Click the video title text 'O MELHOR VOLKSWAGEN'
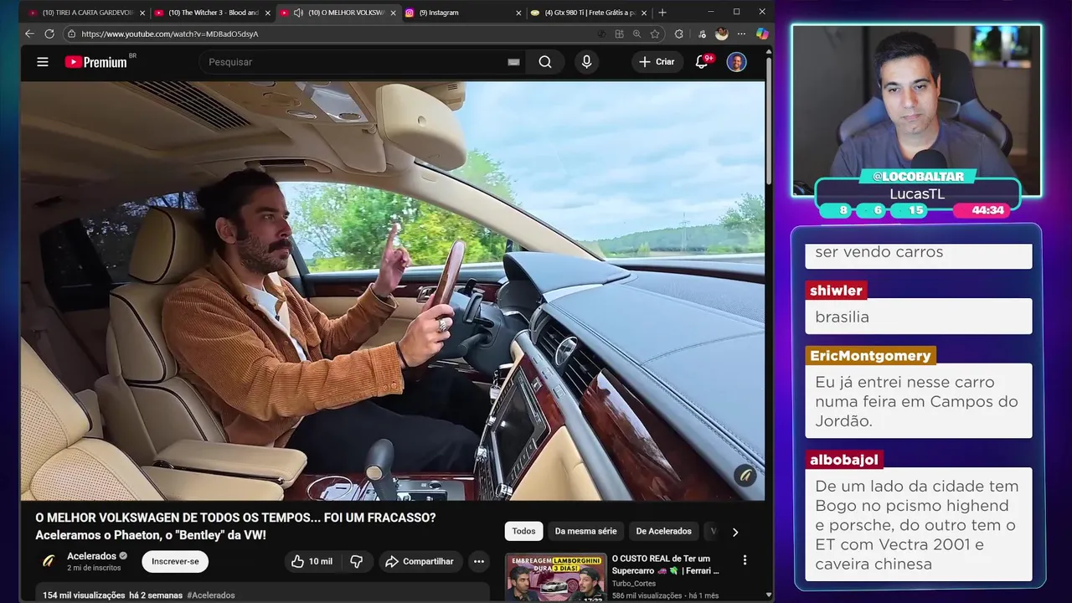 coord(235,526)
